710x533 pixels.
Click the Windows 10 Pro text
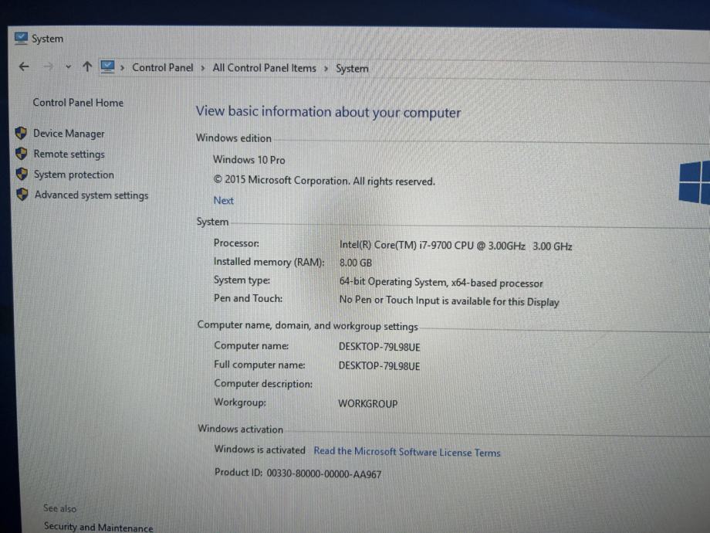click(249, 160)
